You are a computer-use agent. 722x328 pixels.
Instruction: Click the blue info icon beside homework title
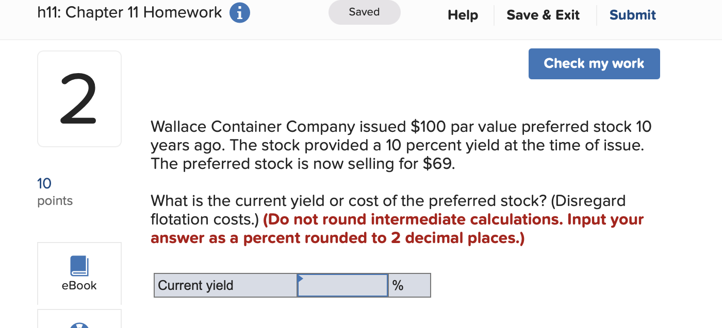click(240, 13)
